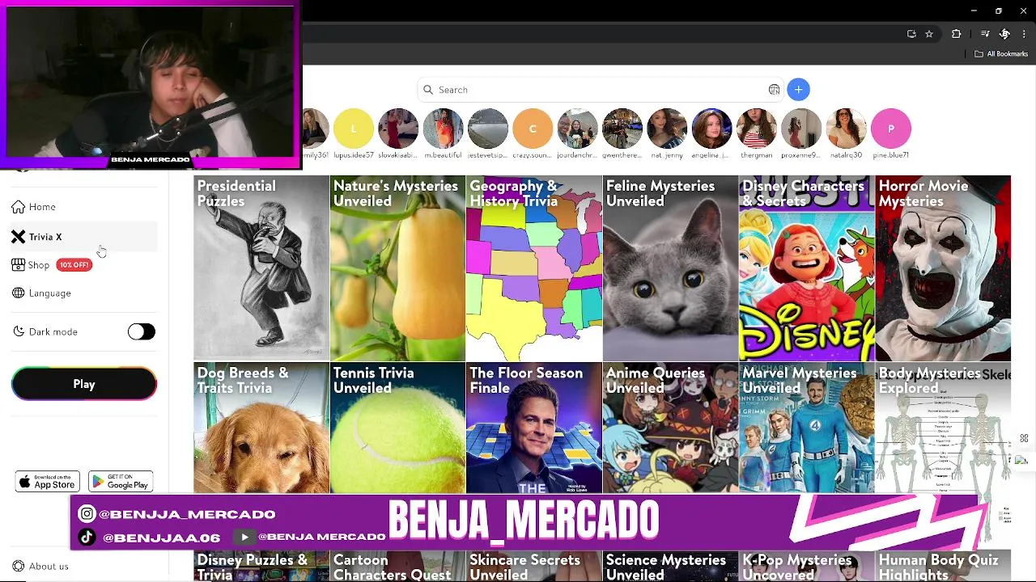Open The Floor Season Finale card
Screen dimensions: 1036x582
534,428
